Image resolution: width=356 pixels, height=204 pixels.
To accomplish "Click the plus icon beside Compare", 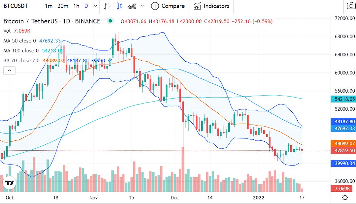I will [x=155, y=6].
